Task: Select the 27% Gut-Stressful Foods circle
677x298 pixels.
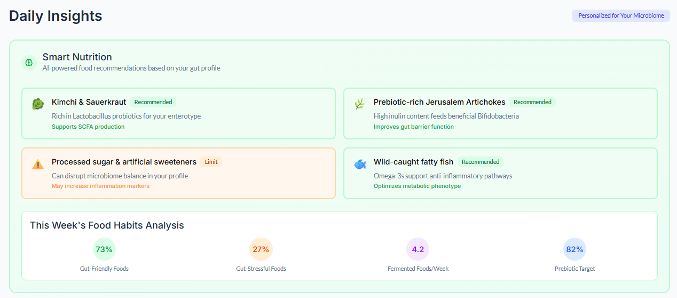Action: click(261, 249)
